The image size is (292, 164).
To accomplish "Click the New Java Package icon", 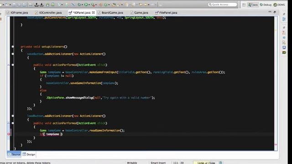I will click(100, 5).
